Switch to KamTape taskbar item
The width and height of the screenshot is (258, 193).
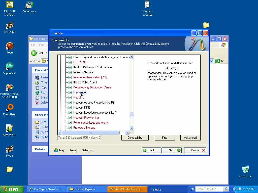[x=47, y=189]
